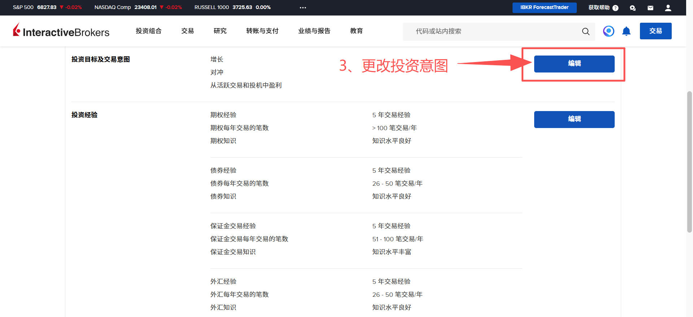Open the 投资组合 menu
The image size is (693, 317).
click(148, 31)
